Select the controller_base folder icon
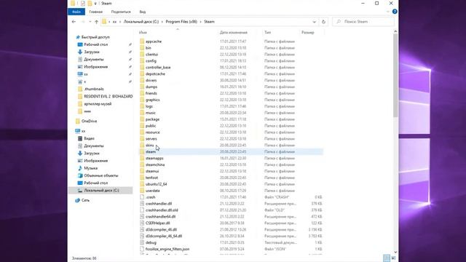 coord(142,68)
